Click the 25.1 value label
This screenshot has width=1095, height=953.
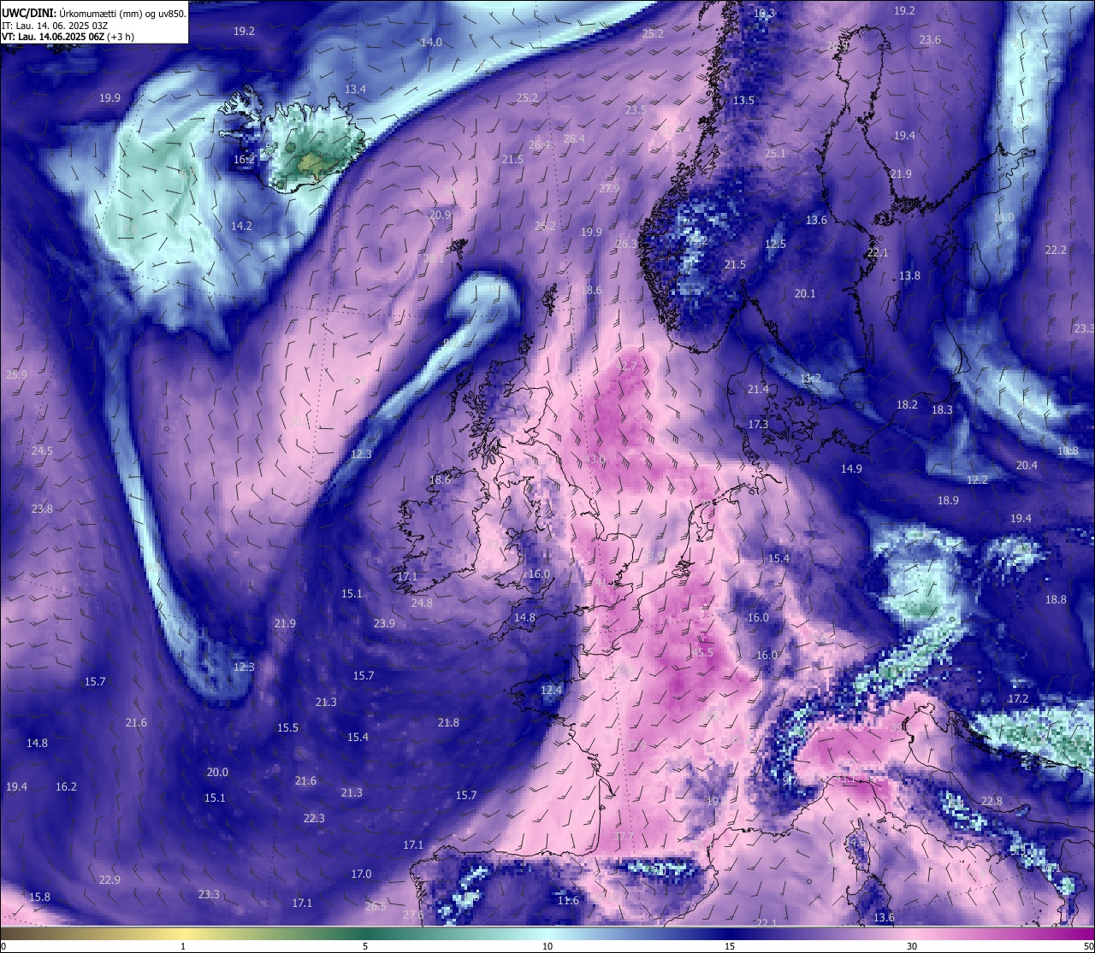[775, 154]
